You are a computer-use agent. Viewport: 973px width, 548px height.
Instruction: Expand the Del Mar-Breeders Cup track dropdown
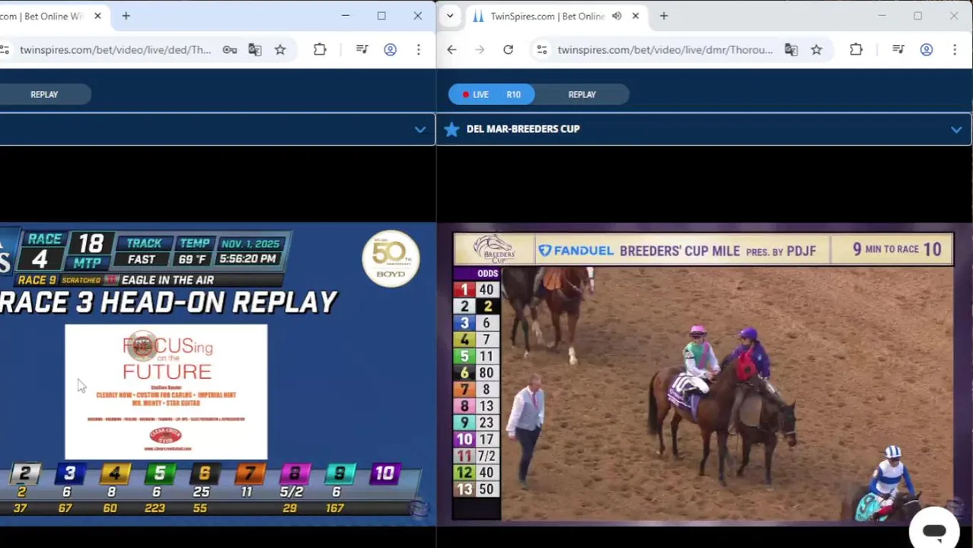coord(955,129)
